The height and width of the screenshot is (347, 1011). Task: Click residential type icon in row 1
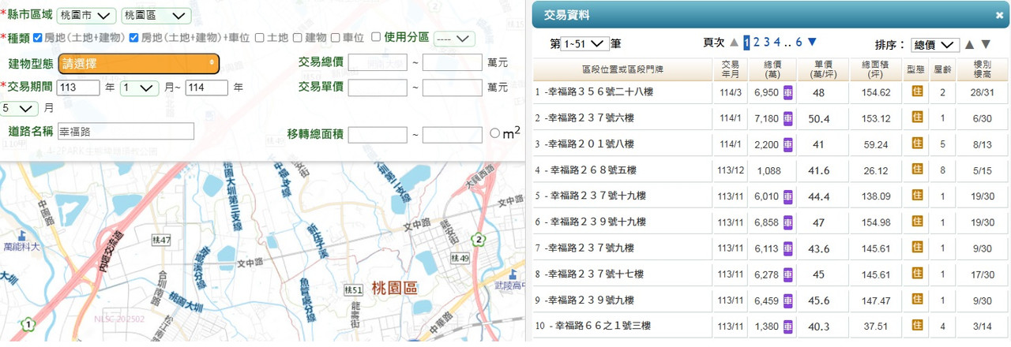[917, 91]
